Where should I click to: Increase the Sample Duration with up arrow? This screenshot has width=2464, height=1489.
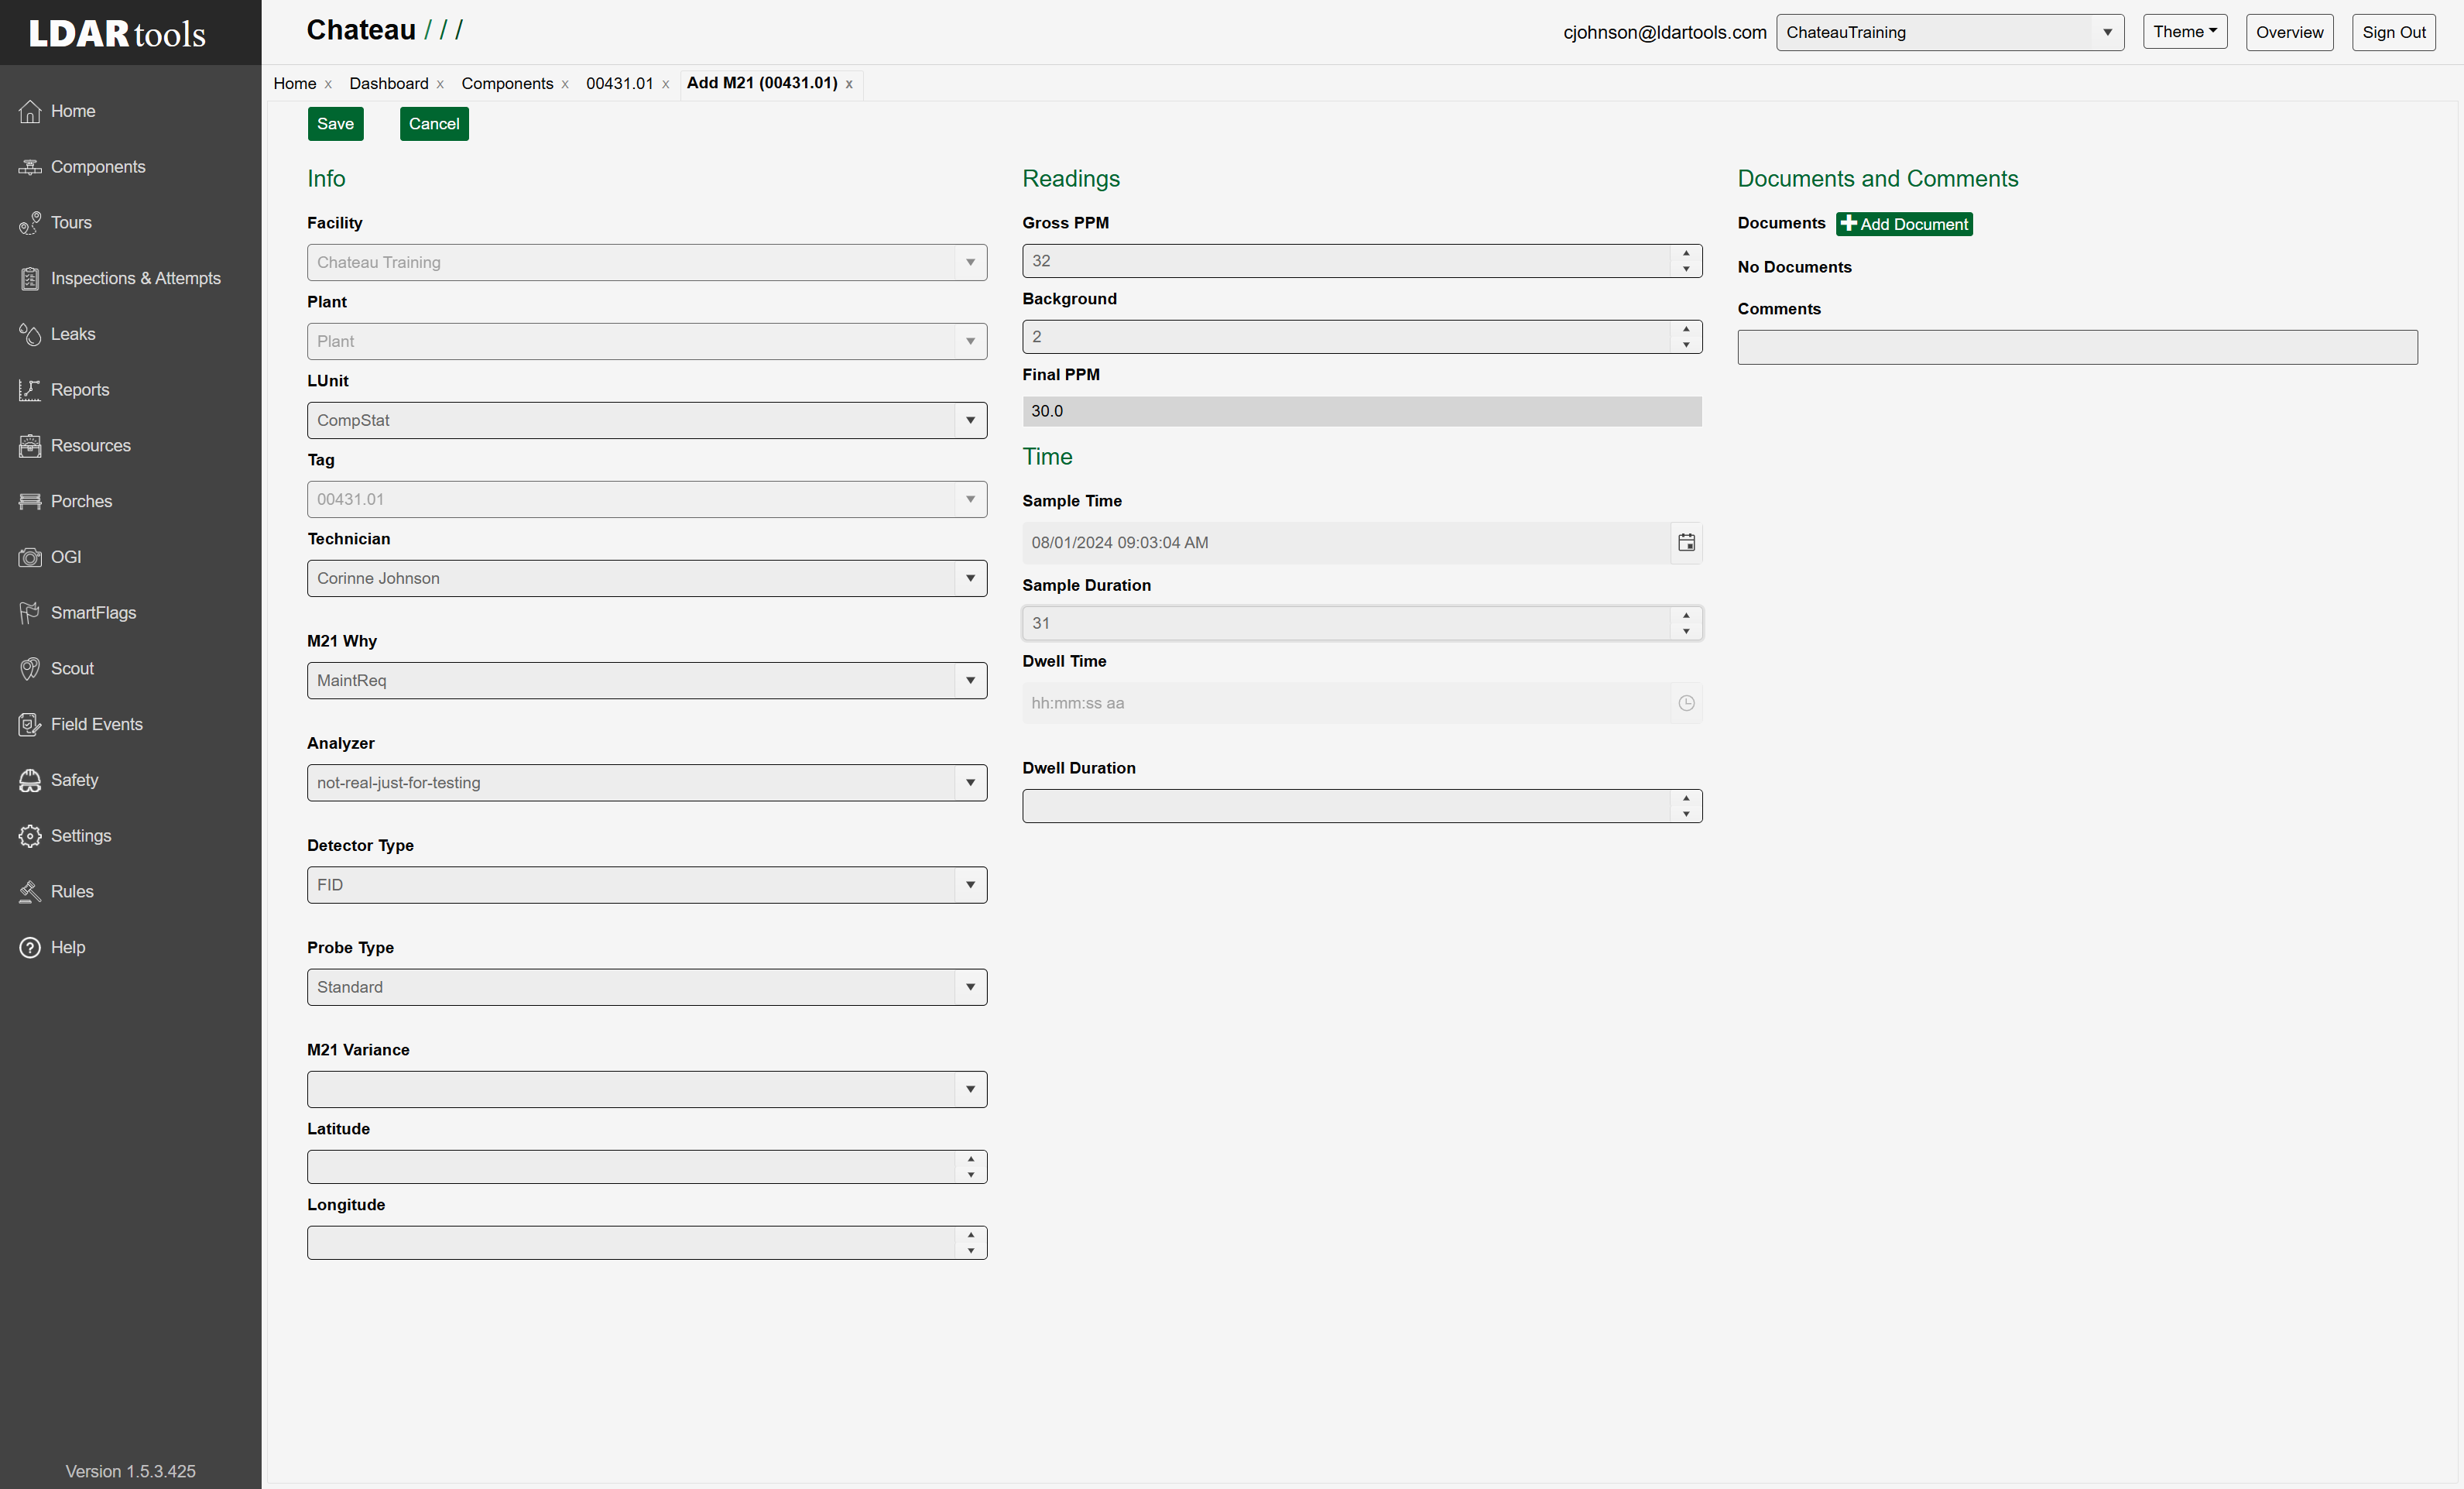1686,615
